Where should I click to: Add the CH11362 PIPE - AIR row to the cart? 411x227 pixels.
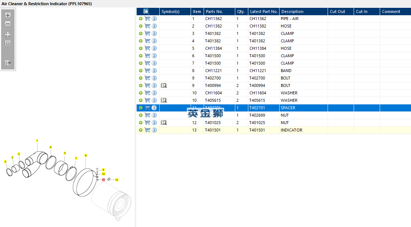[147, 19]
